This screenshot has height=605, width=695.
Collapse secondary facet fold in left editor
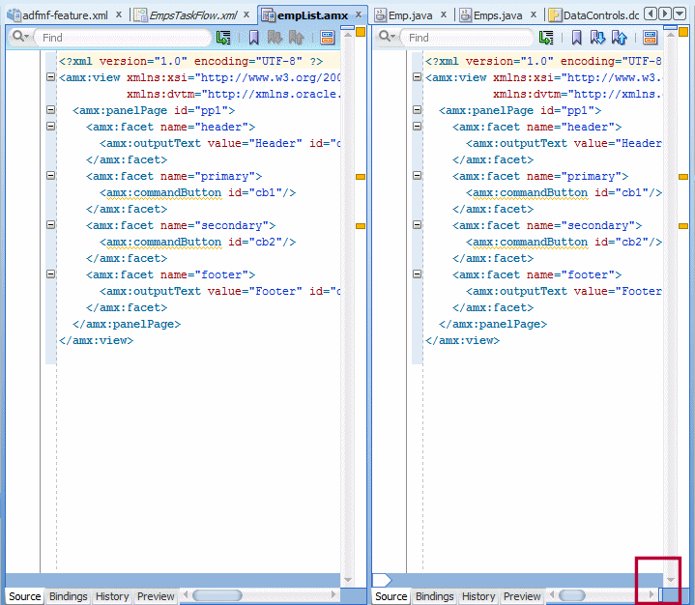point(51,225)
